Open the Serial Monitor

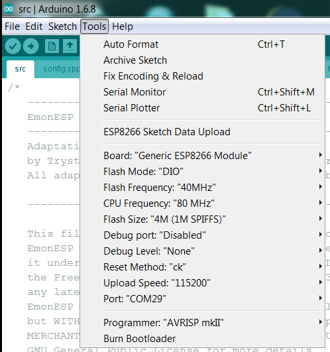point(202,92)
